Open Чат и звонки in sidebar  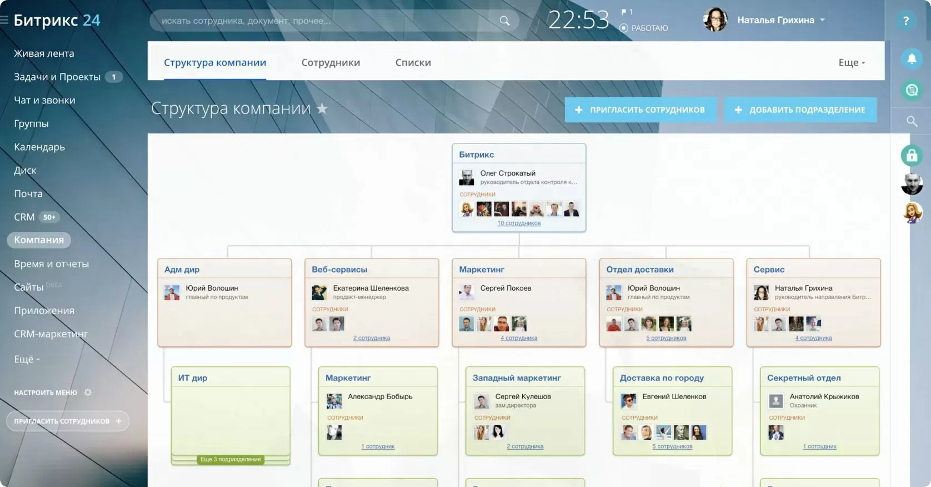[x=44, y=100]
